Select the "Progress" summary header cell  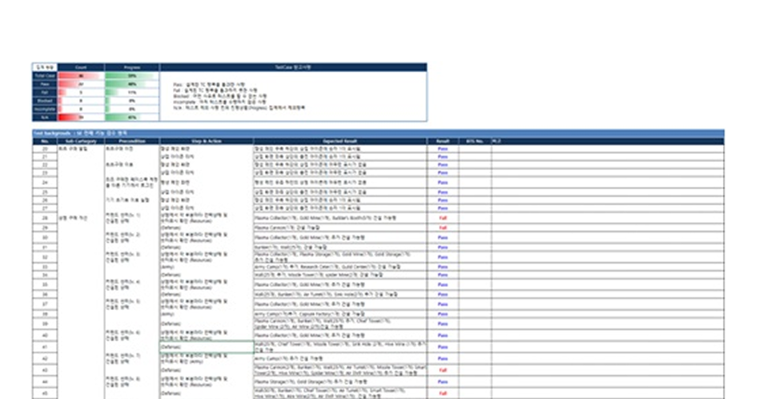pyautogui.click(x=131, y=67)
